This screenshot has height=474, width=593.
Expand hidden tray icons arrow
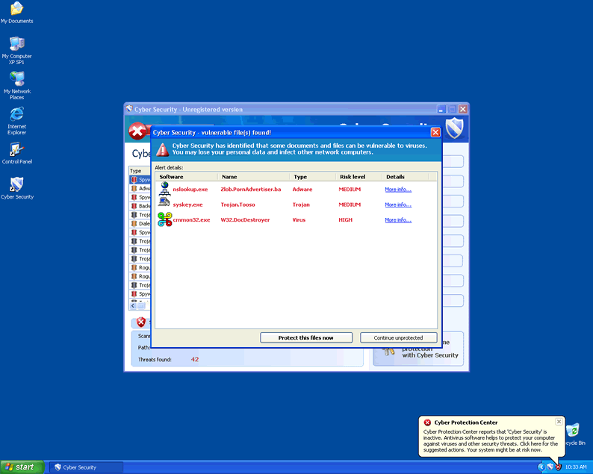point(541,467)
